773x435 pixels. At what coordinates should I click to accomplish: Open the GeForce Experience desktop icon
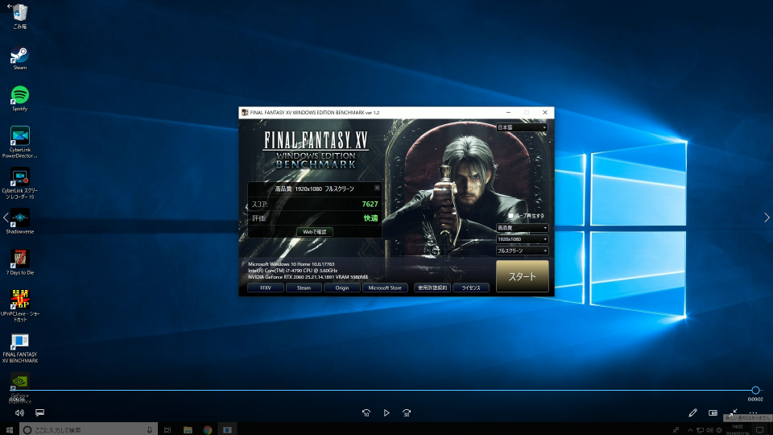[x=19, y=387]
